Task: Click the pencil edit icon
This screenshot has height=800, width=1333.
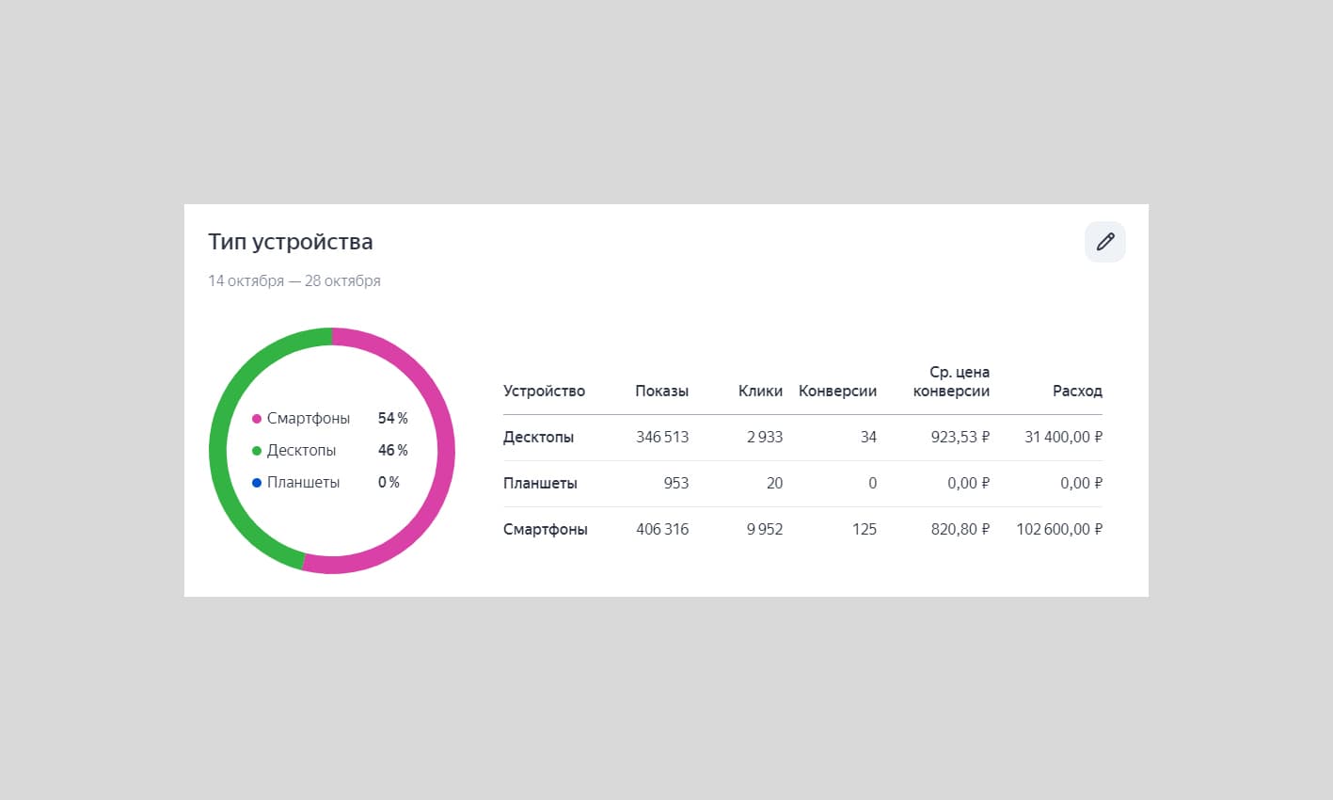Action: (1105, 242)
